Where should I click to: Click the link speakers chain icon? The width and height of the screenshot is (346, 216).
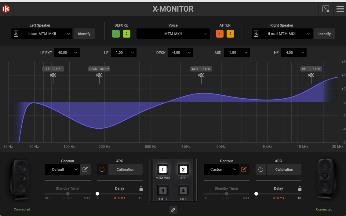tap(173, 210)
